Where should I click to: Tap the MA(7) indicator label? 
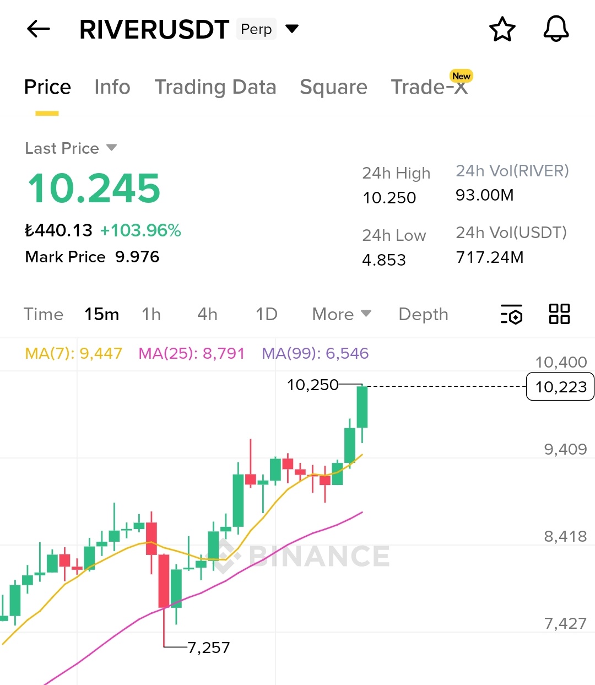pyautogui.click(x=73, y=353)
